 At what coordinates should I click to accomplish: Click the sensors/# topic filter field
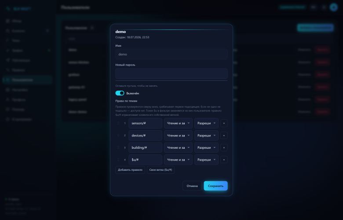(145, 123)
